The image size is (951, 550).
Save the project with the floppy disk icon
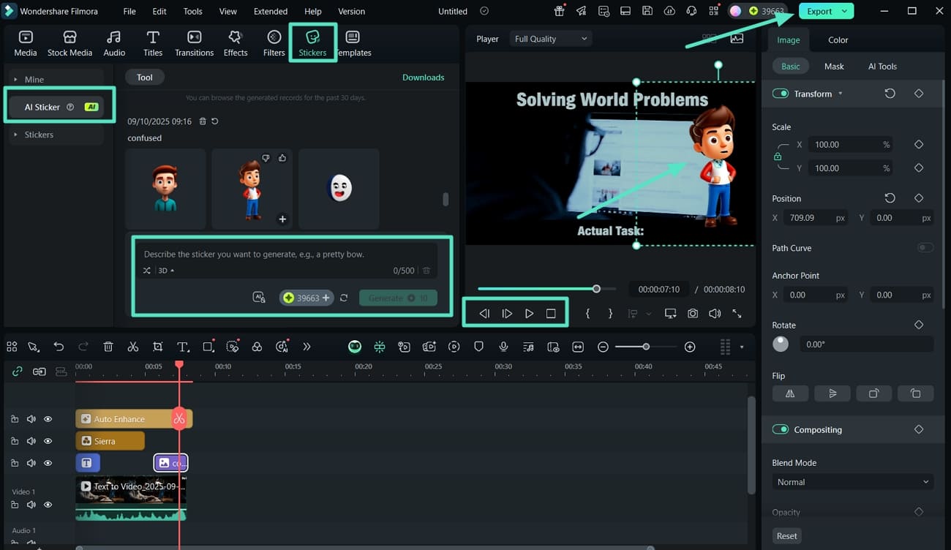pyautogui.click(x=647, y=11)
